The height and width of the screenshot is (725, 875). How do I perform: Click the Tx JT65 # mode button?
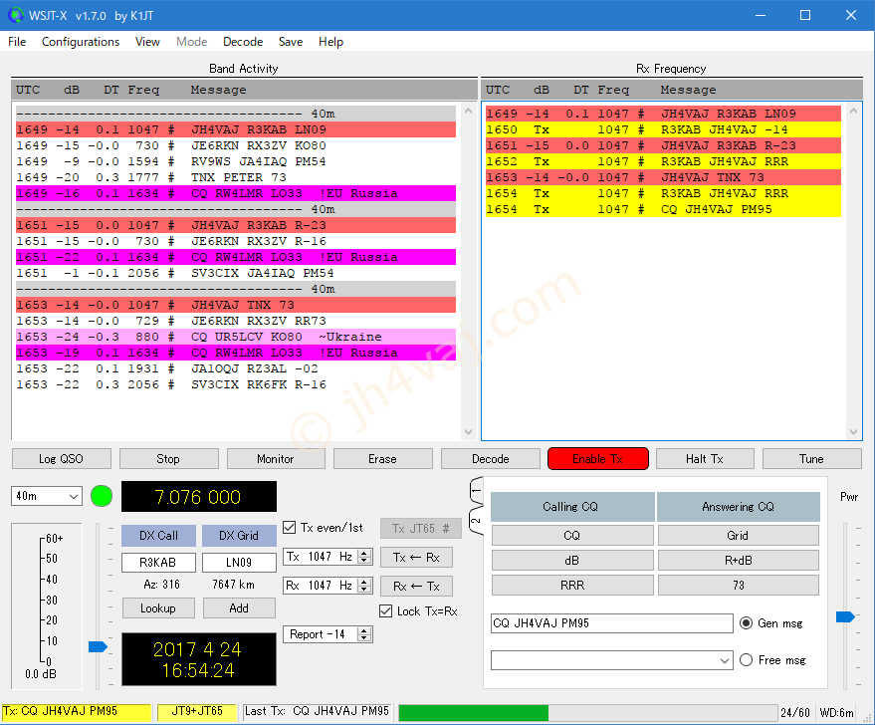(421, 529)
